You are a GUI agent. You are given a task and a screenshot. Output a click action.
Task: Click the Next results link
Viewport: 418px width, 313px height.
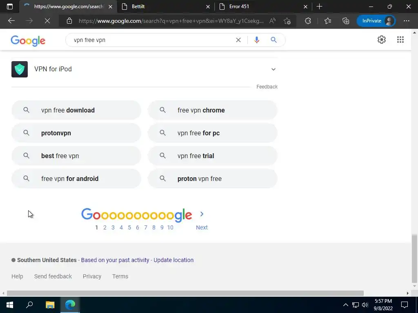202,227
